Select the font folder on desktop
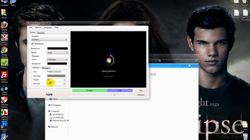The height and width of the screenshot is (140, 250). (x=245, y=125)
